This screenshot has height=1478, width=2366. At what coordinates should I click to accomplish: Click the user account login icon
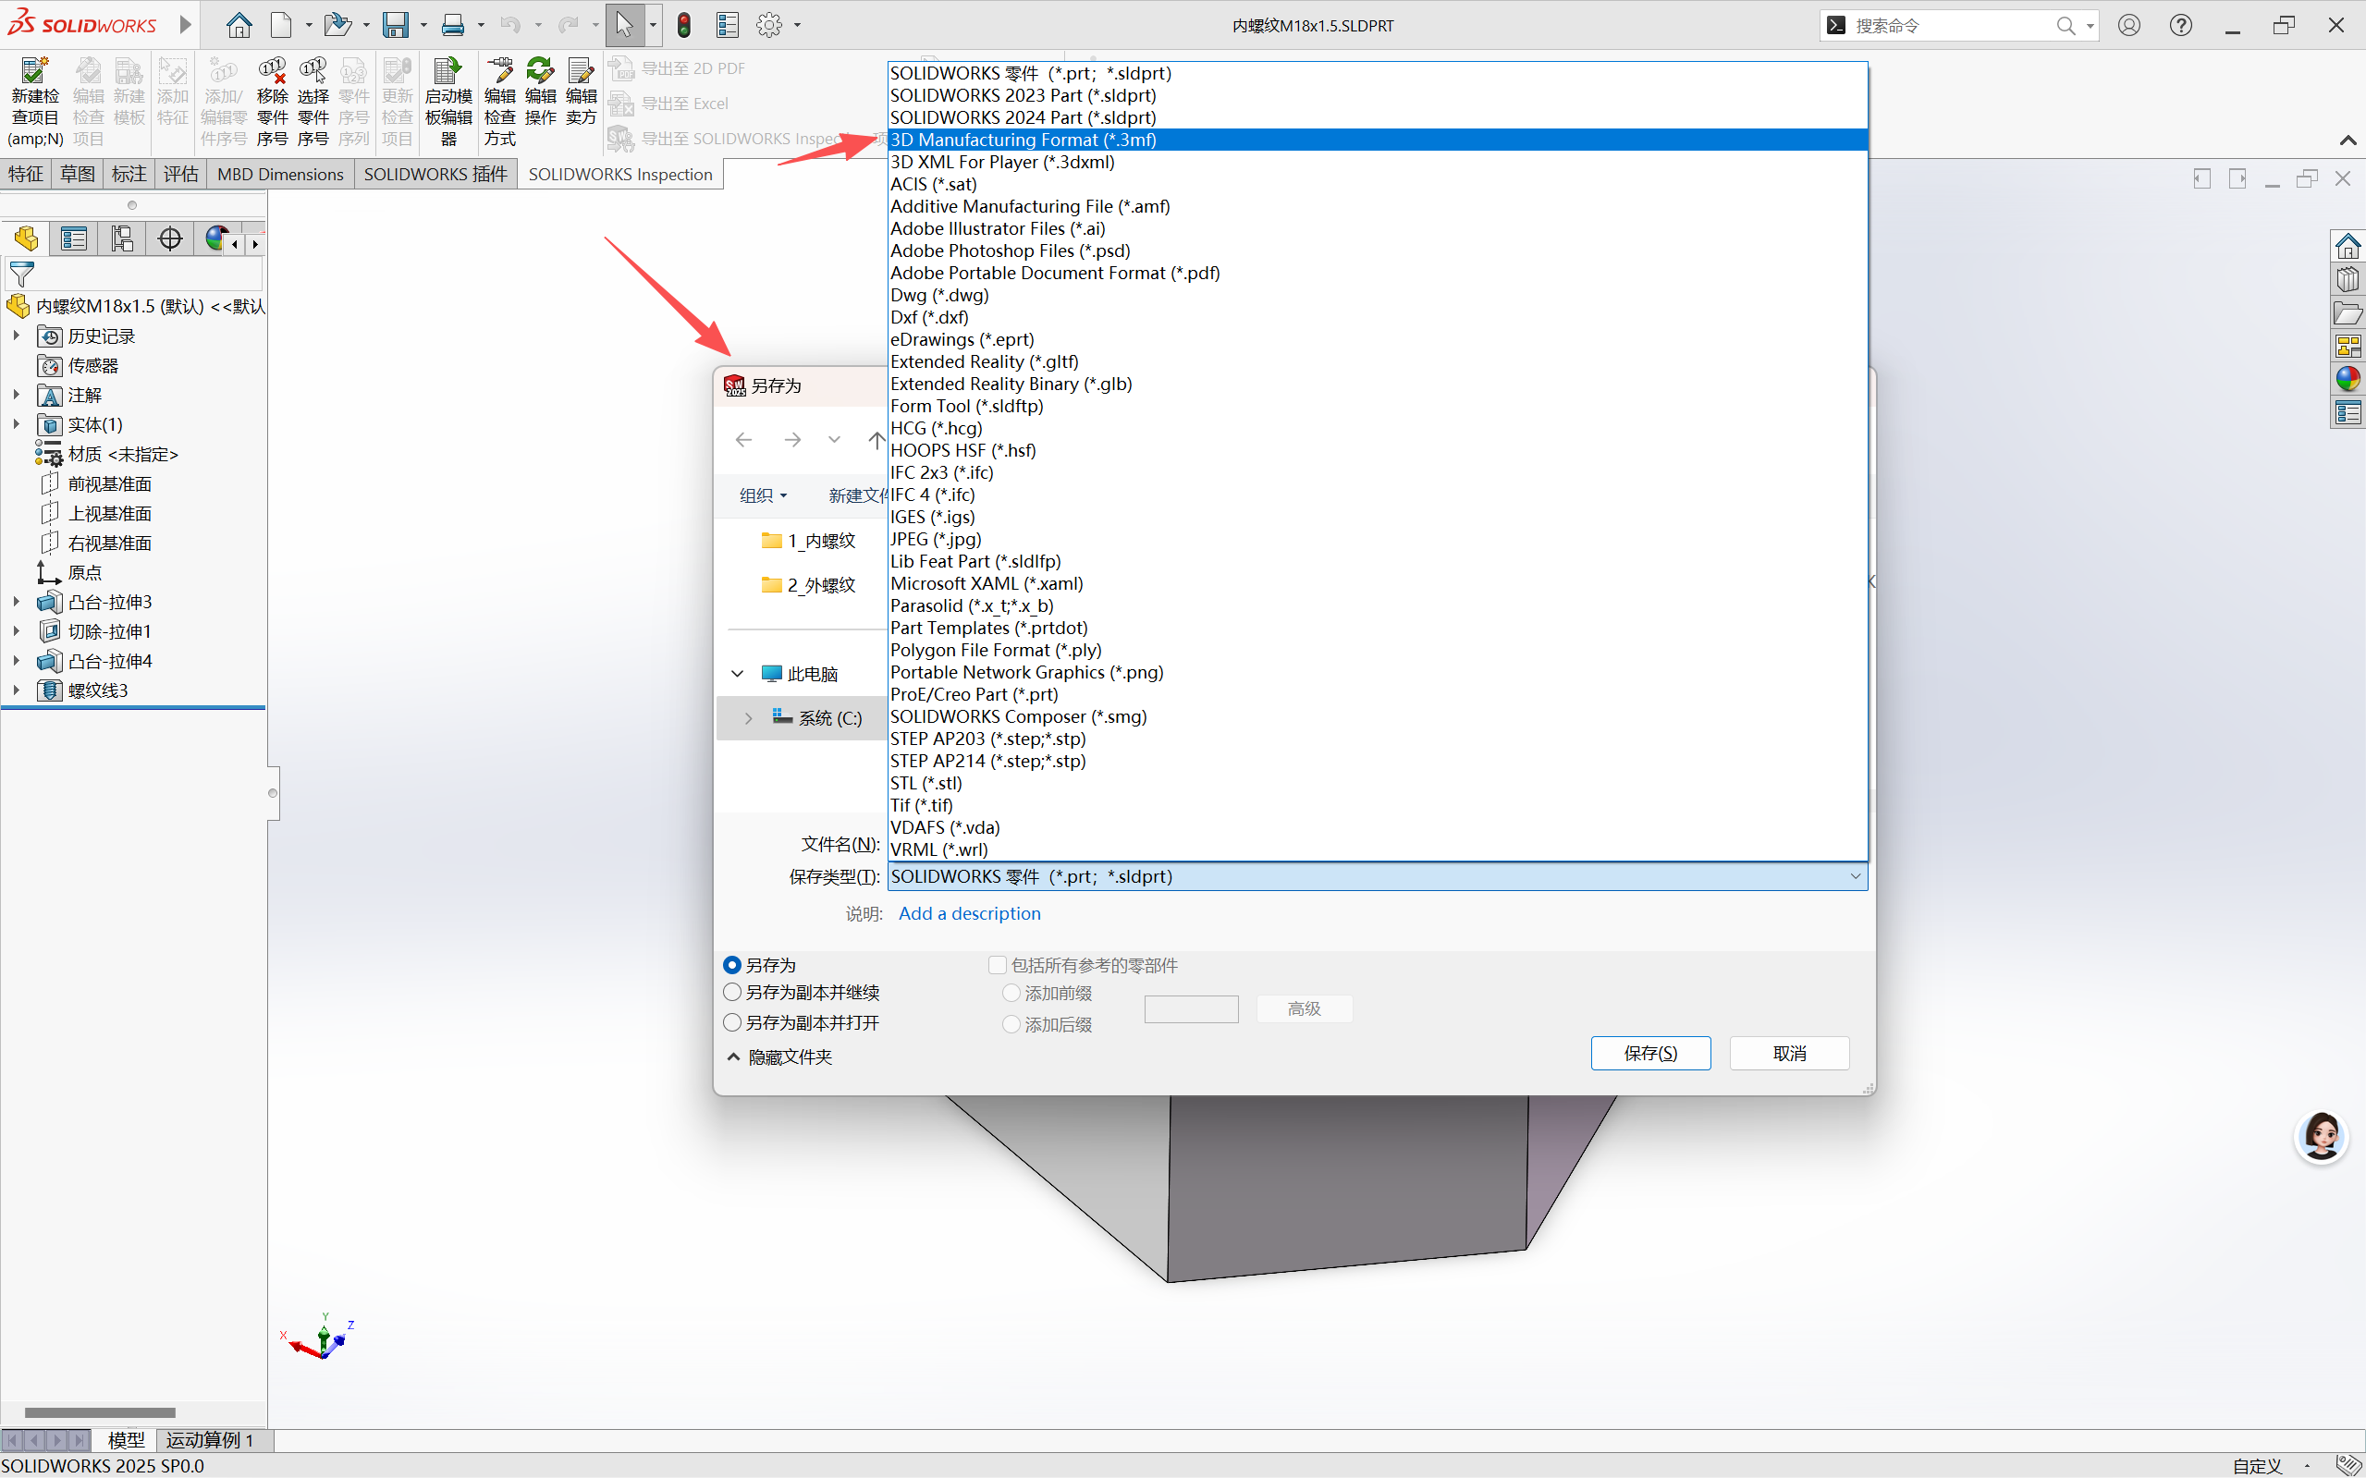click(x=2129, y=25)
